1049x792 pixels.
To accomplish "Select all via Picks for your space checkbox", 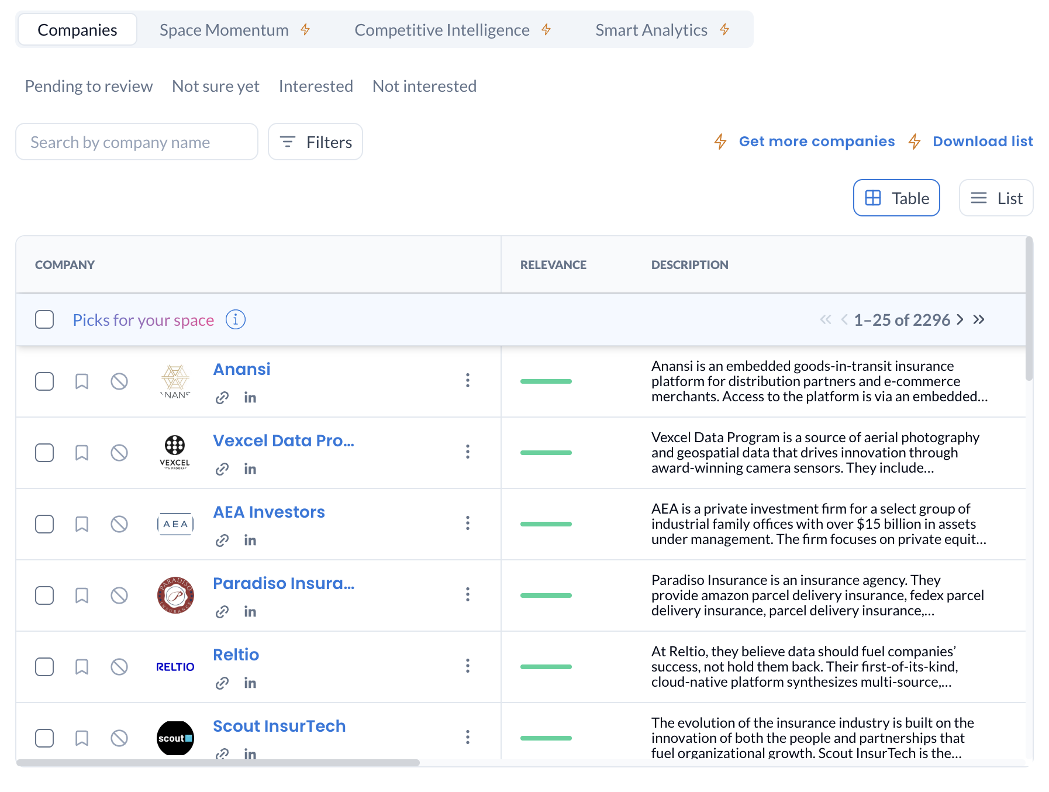I will pos(44,320).
